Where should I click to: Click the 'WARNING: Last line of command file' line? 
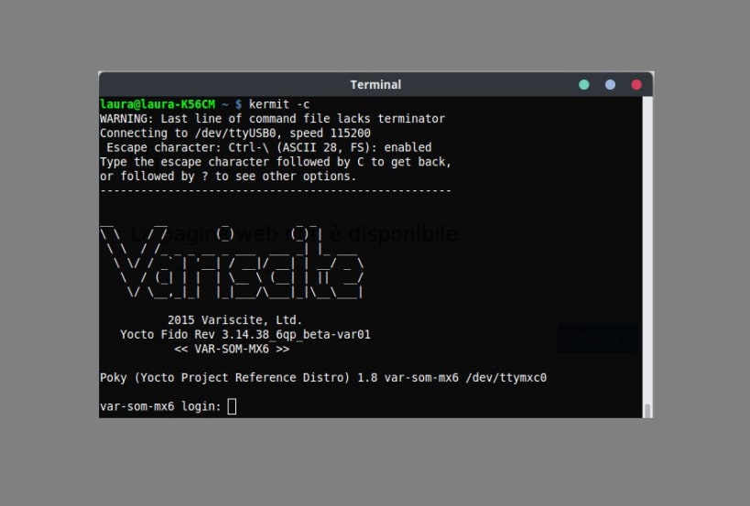point(272,119)
